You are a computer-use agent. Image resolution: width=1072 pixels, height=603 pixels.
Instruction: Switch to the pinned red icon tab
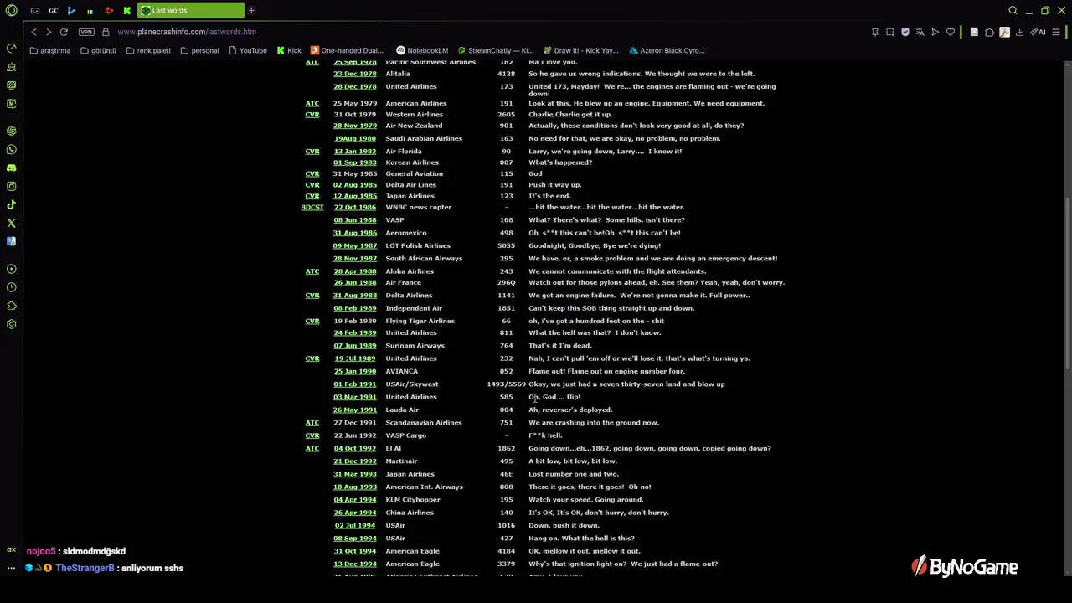[x=108, y=10]
